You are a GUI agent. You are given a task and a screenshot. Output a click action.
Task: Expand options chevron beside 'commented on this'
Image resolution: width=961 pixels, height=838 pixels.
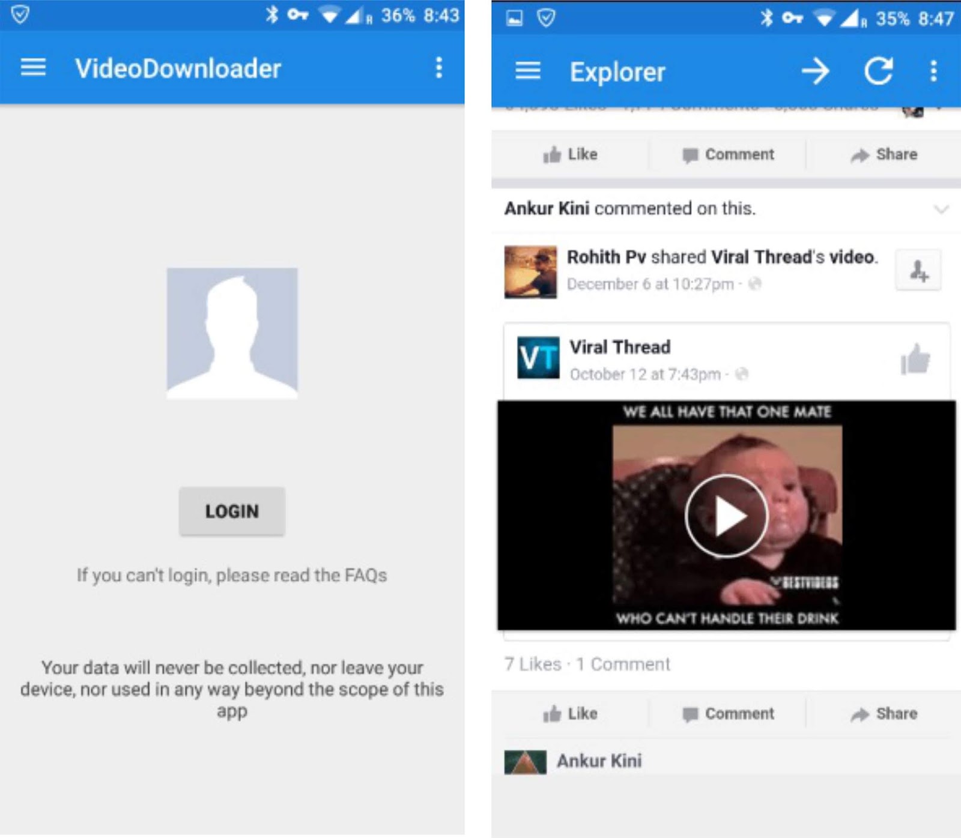tap(941, 209)
